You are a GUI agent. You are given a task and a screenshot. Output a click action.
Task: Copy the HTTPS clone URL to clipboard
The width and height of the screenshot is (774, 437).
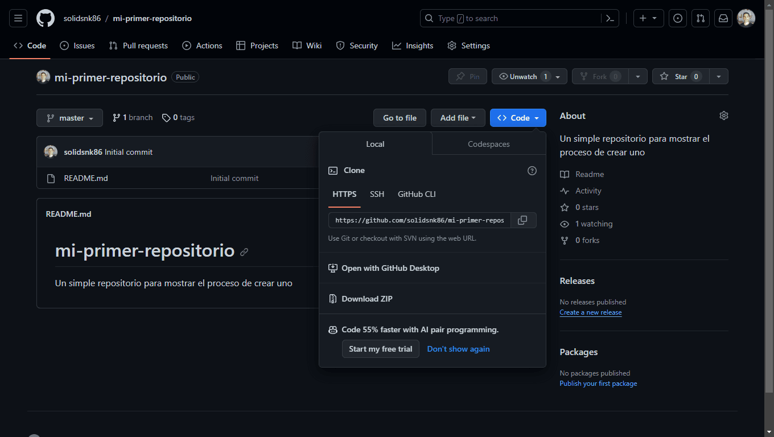point(522,220)
